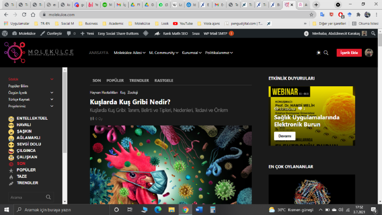Open the protein image under EN ÇOK OYLANANLAR
The width and height of the screenshot is (382, 215).
click(x=312, y=189)
